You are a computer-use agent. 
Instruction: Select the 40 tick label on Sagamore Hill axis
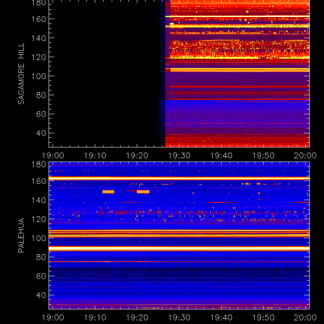click(x=41, y=133)
